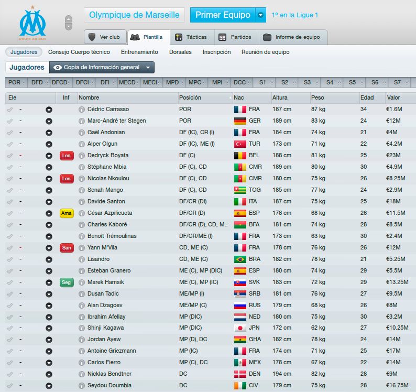Sort the table by Posición column
Image resolution: width=416 pixels, height=392 pixels.
[205, 97]
